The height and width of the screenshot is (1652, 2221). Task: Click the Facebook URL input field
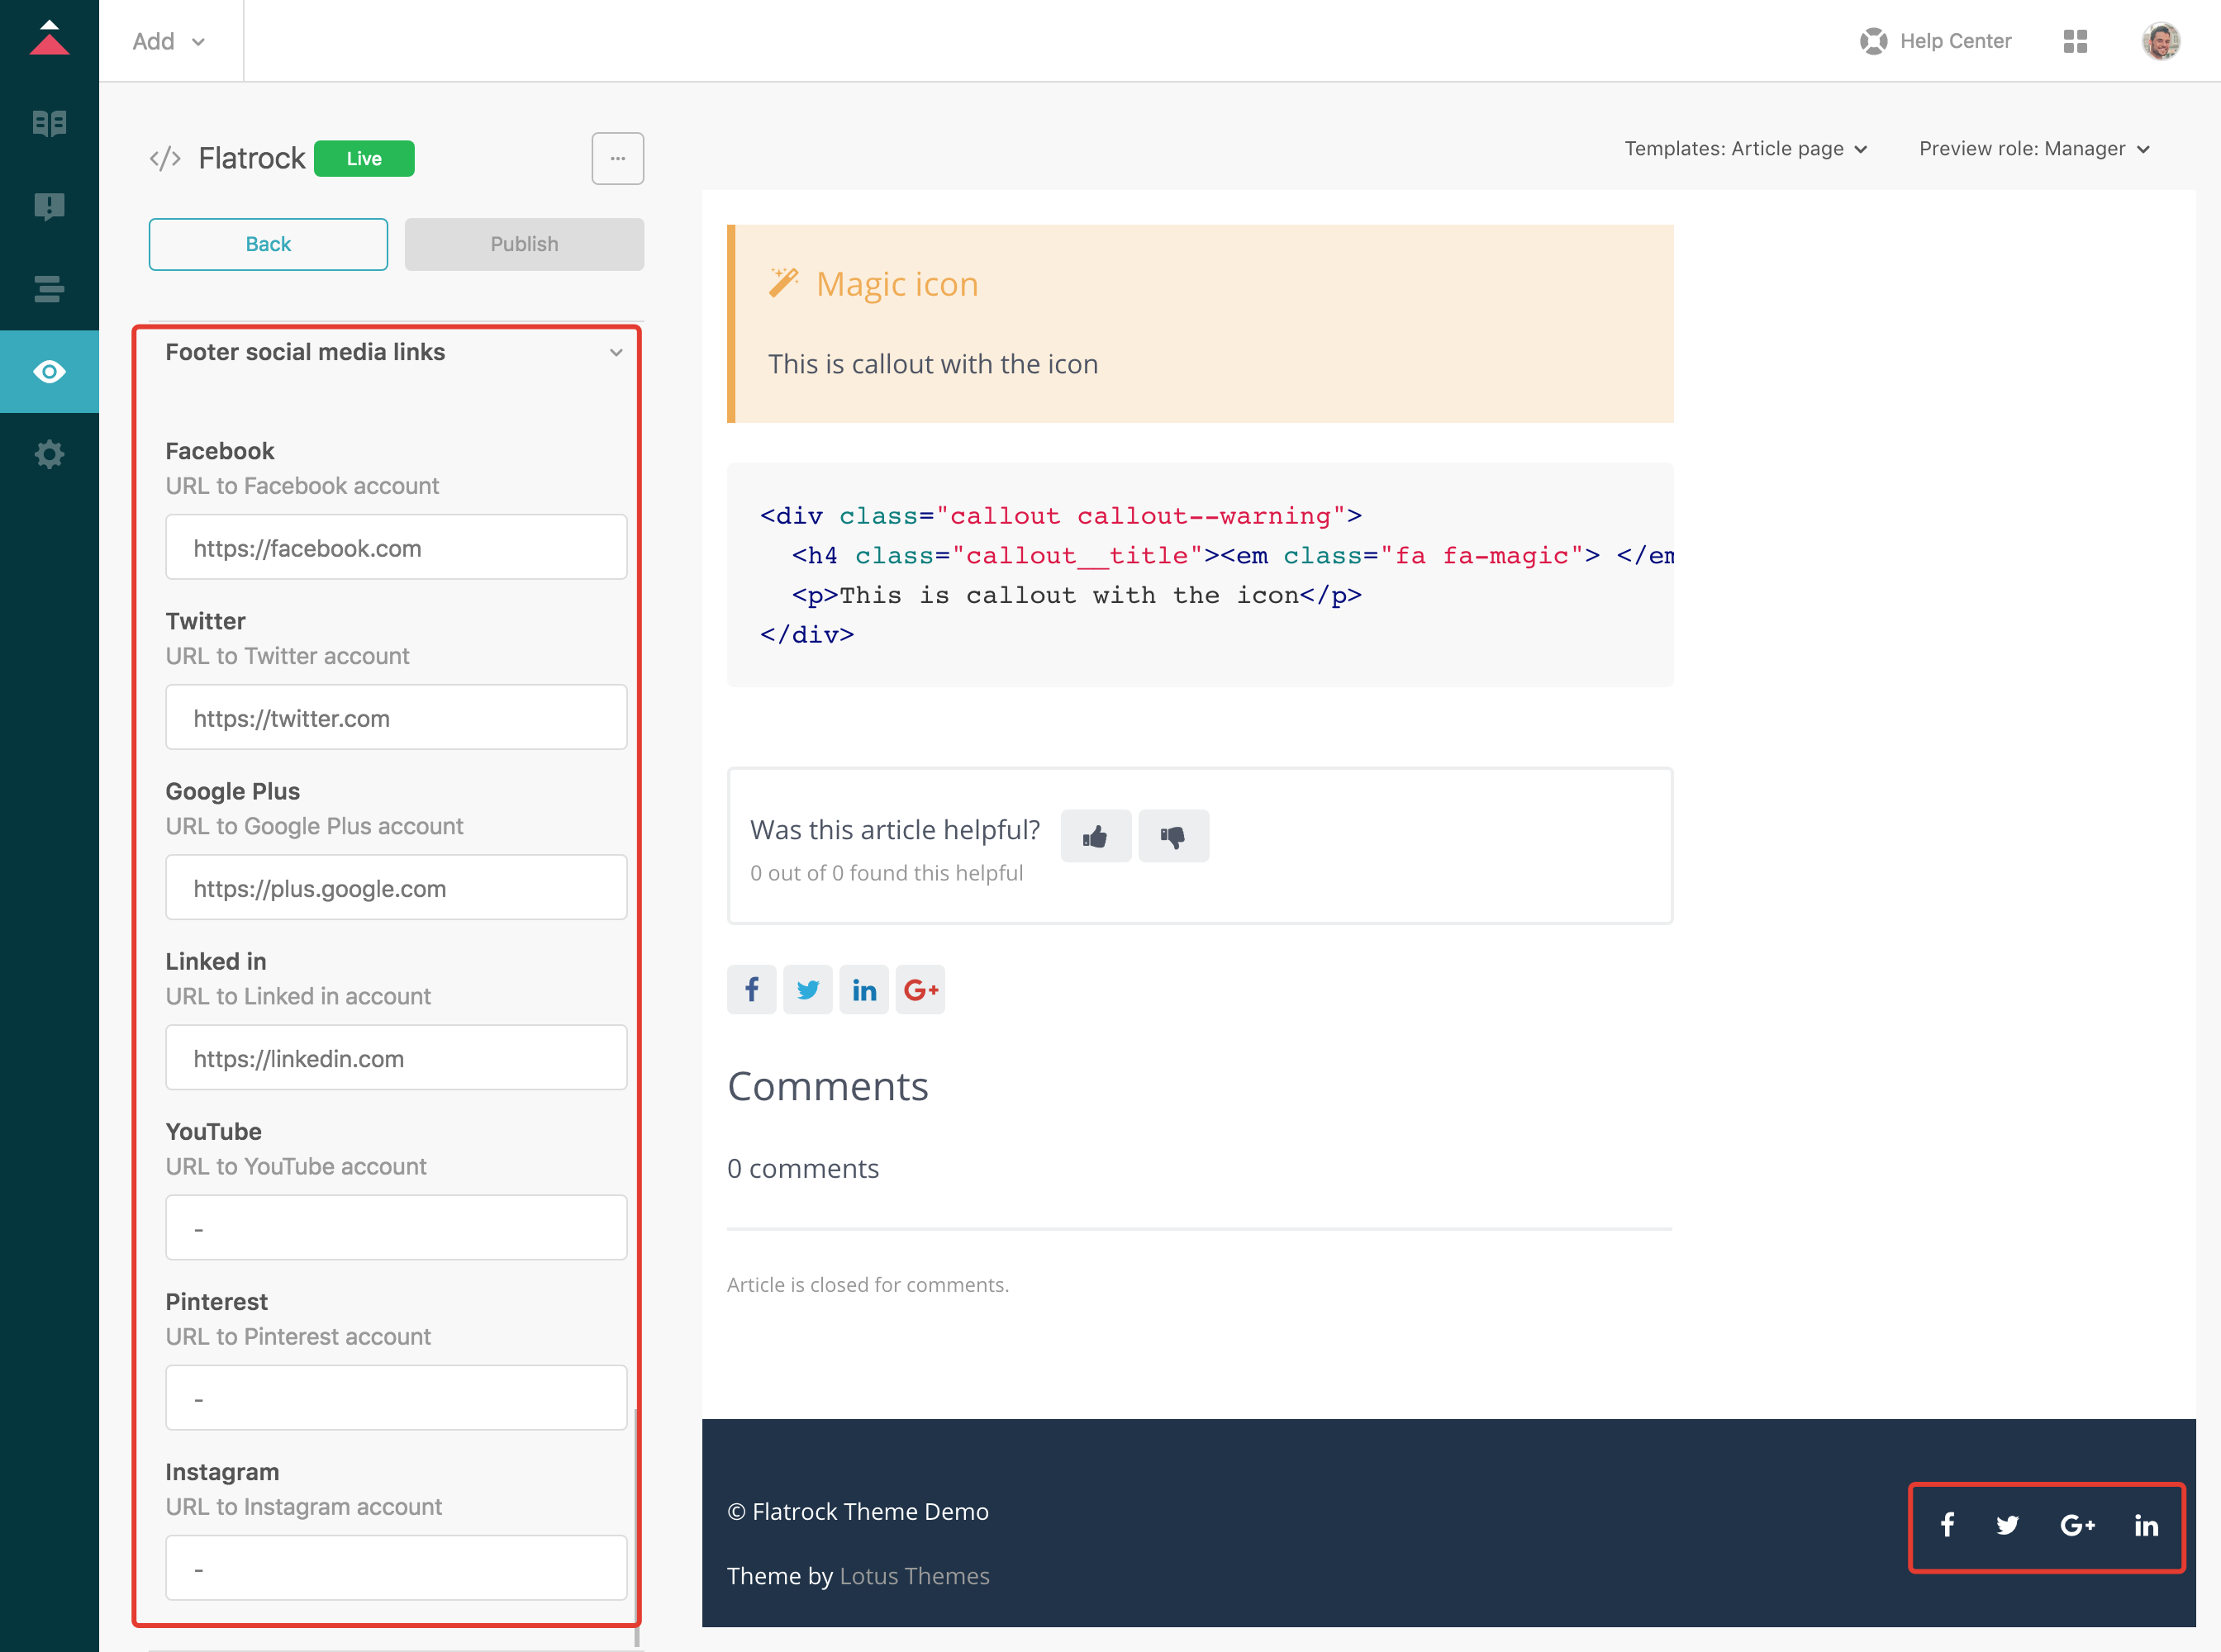394,548
